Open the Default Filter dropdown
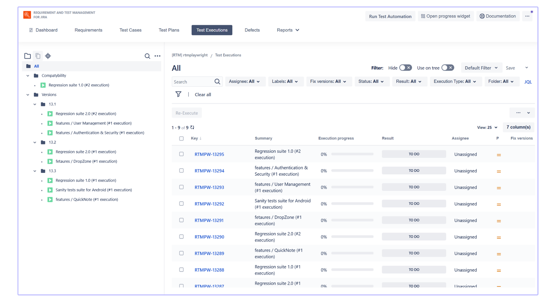This screenshot has width=560, height=302. pyautogui.click(x=481, y=68)
